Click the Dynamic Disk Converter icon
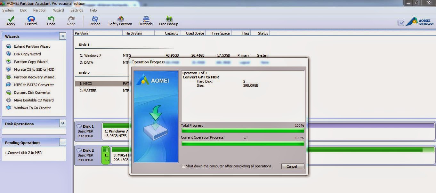436x193 pixels. (x=9, y=92)
